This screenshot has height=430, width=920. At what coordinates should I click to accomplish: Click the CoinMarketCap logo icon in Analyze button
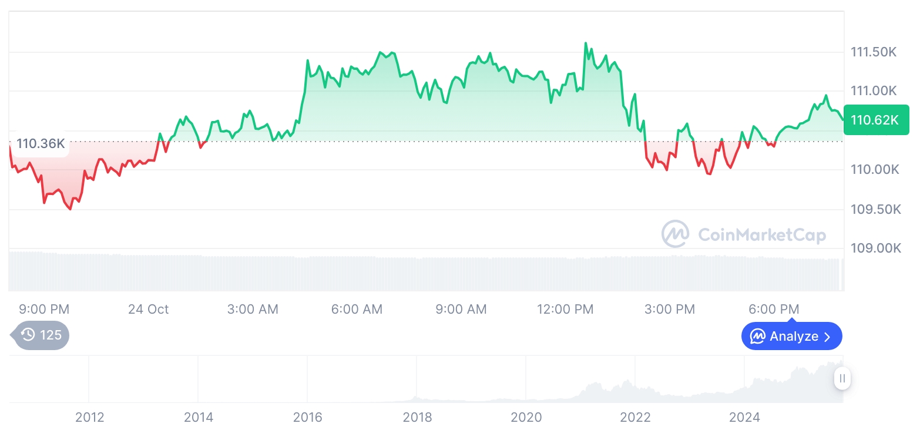pyautogui.click(x=757, y=337)
